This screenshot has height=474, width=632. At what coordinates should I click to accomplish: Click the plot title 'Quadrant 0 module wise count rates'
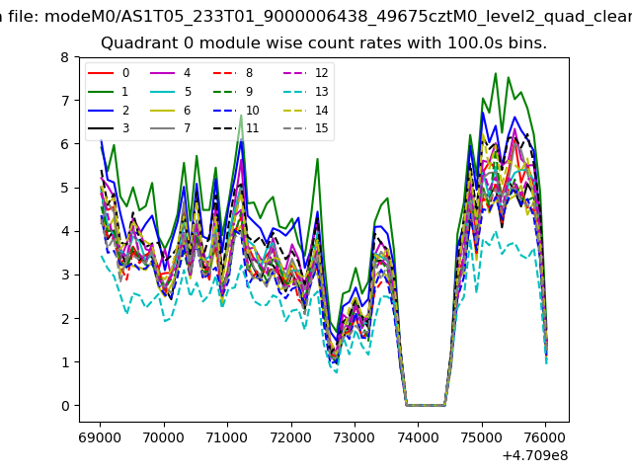pyautogui.click(x=324, y=43)
